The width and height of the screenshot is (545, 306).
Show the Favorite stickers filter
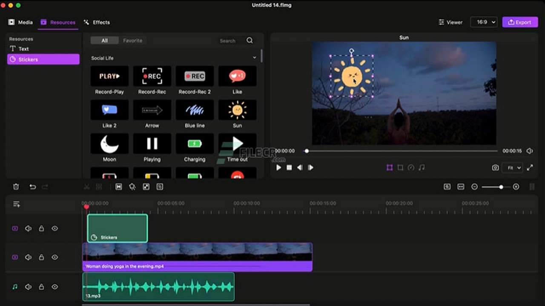point(132,40)
